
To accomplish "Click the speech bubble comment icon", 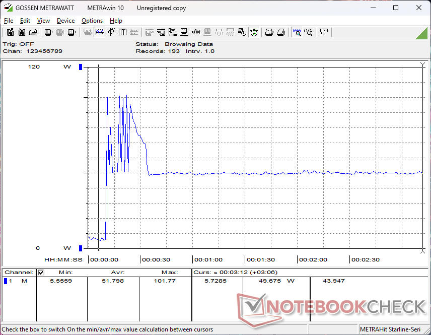I will tap(324, 32).
